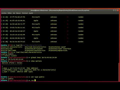Click ble/write-characteristic in the module list
The height and width of the screenshot is (90, 120).
point(11,47)
